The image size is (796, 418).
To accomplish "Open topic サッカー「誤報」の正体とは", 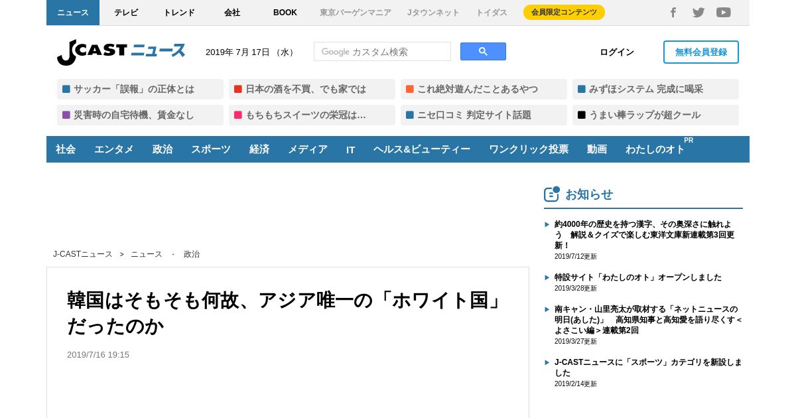I will (140, 89).
